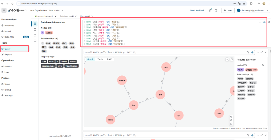Screen dimensions: 271x140
Task: Switch to the Table view tab
Action: pos(100,59)
